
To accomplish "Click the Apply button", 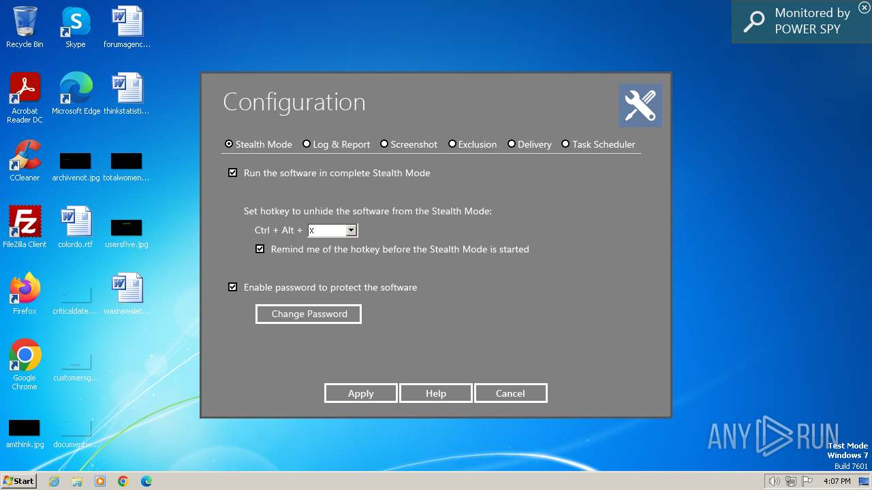I will [360, 393].
